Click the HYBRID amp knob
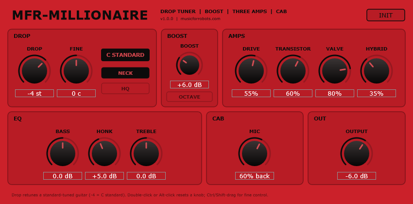This screenshot has height=204, width=413. click(377, 71)
